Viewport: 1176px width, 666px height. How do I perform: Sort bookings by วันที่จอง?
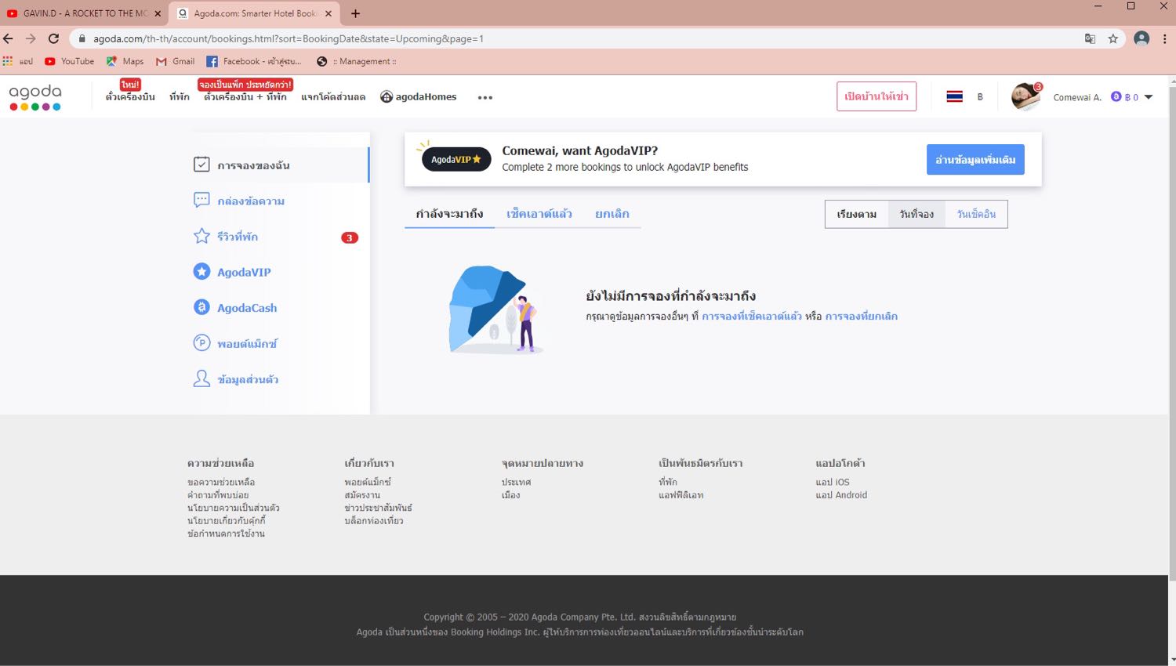click(x=916, y=214)
